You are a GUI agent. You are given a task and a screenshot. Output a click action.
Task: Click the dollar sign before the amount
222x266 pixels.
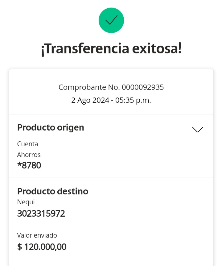click(x=20, y=247)
